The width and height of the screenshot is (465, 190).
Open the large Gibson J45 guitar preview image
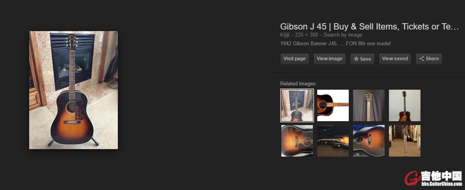[74, 90]
